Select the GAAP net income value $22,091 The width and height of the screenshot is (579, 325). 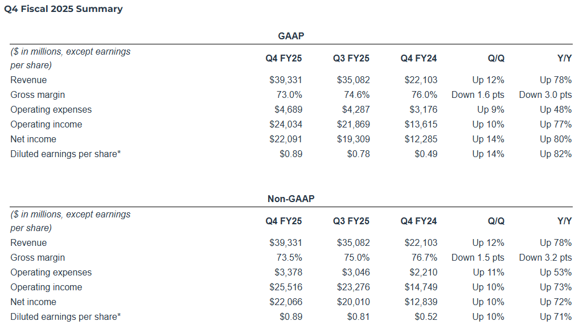tap(286, 139)
